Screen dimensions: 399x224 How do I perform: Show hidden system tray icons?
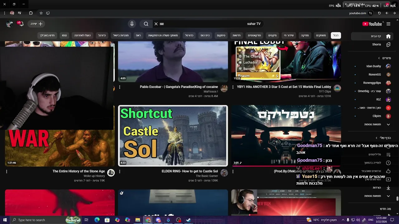pyautogui.click(x=343, y=220)
